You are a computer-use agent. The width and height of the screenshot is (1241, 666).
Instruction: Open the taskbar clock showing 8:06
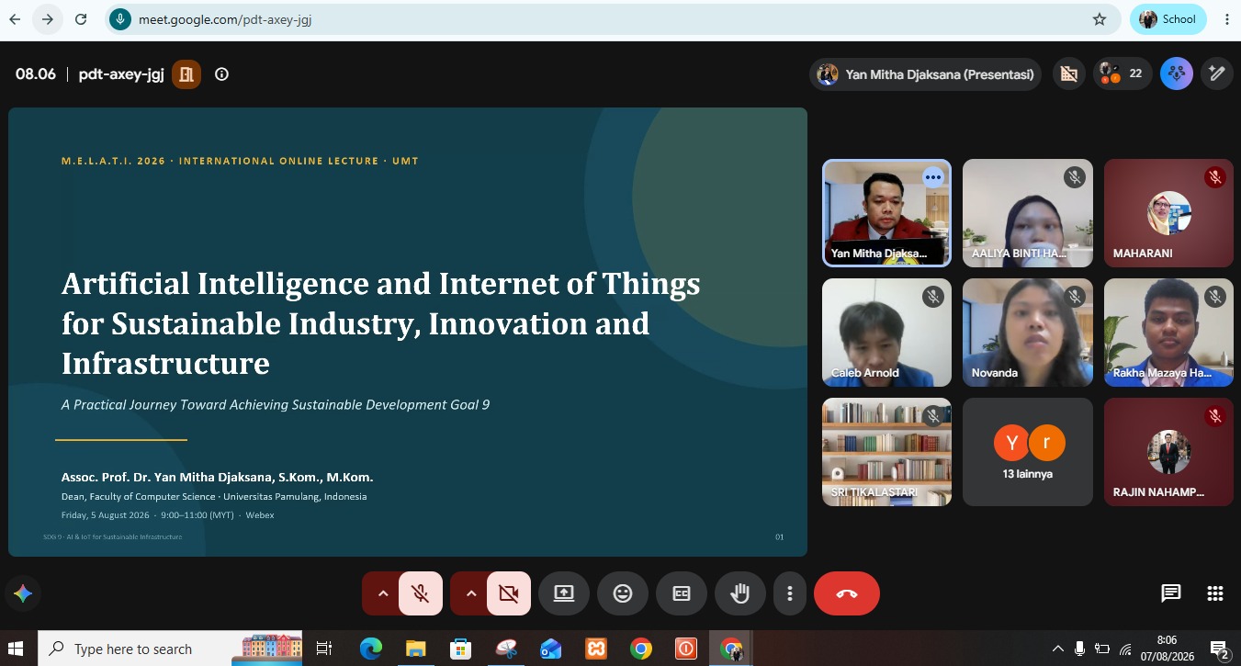point(1168,649)
